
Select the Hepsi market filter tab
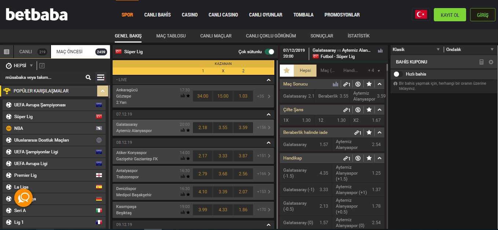pyautogui.click(x=305, y=70)
